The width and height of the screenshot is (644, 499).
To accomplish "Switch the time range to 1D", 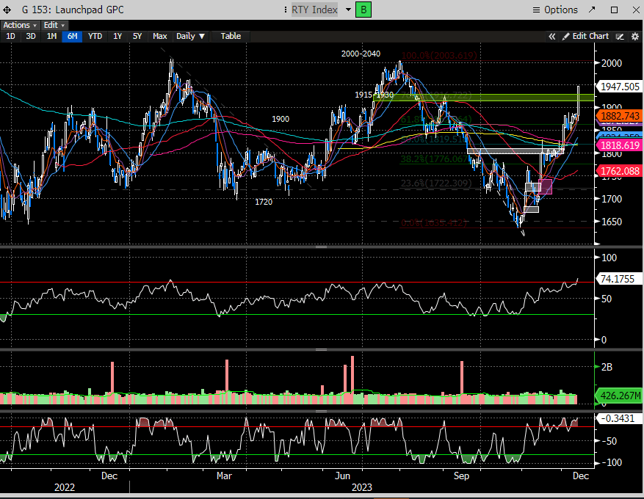I will [x=10, y=36].
